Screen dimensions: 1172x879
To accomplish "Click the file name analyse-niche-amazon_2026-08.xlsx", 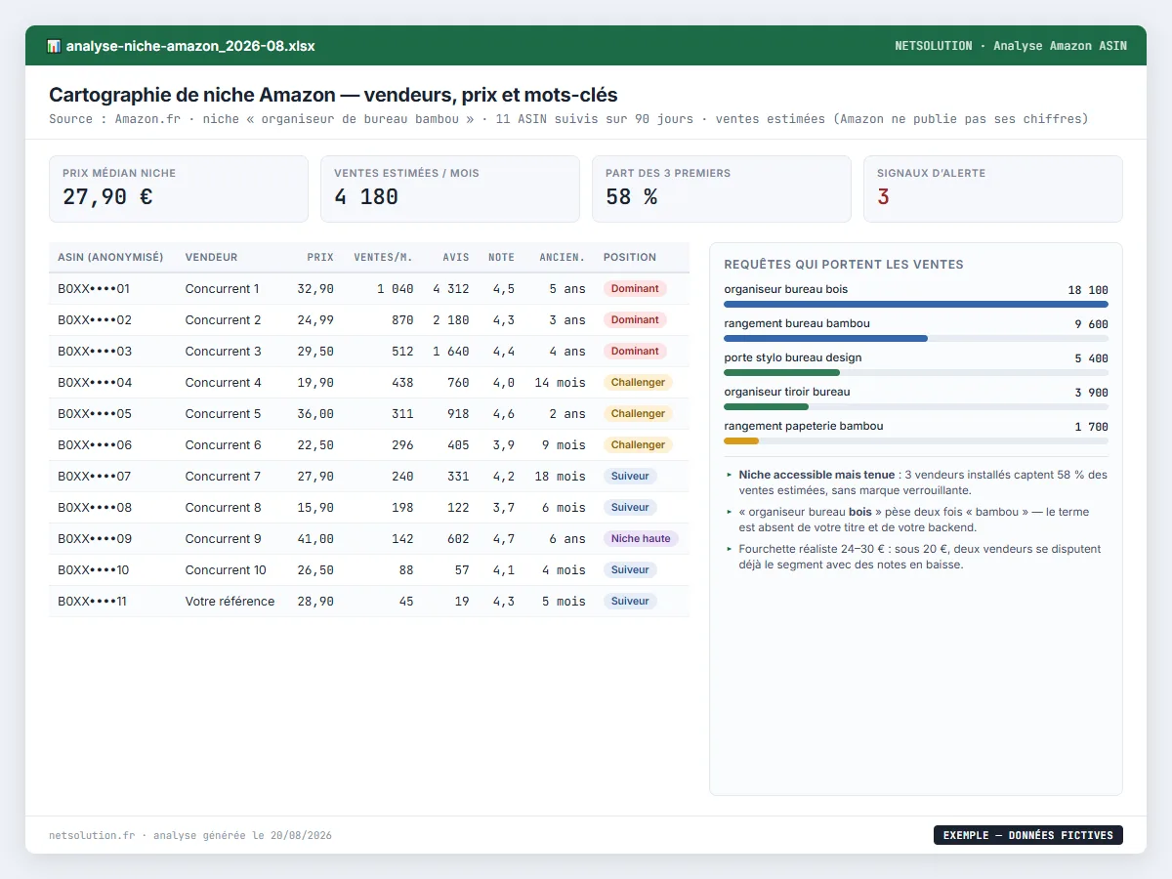I will (x=190, y=46).
